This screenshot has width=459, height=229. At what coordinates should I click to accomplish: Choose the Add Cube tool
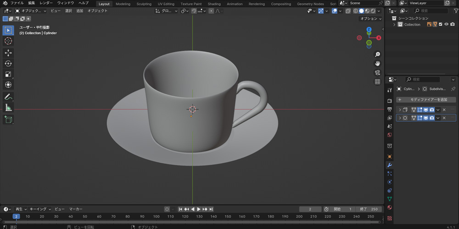(x=8, y=120)
